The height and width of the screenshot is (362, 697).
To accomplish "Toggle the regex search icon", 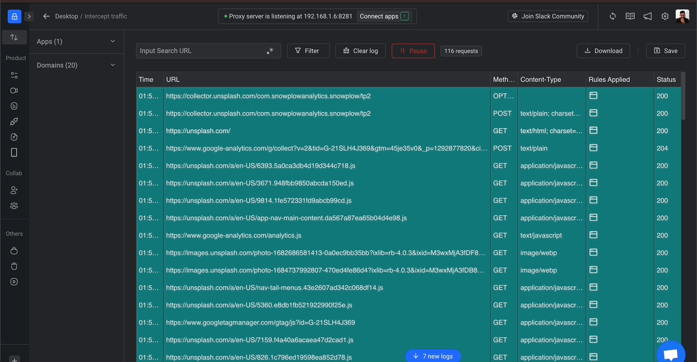I will coord(270,51).
